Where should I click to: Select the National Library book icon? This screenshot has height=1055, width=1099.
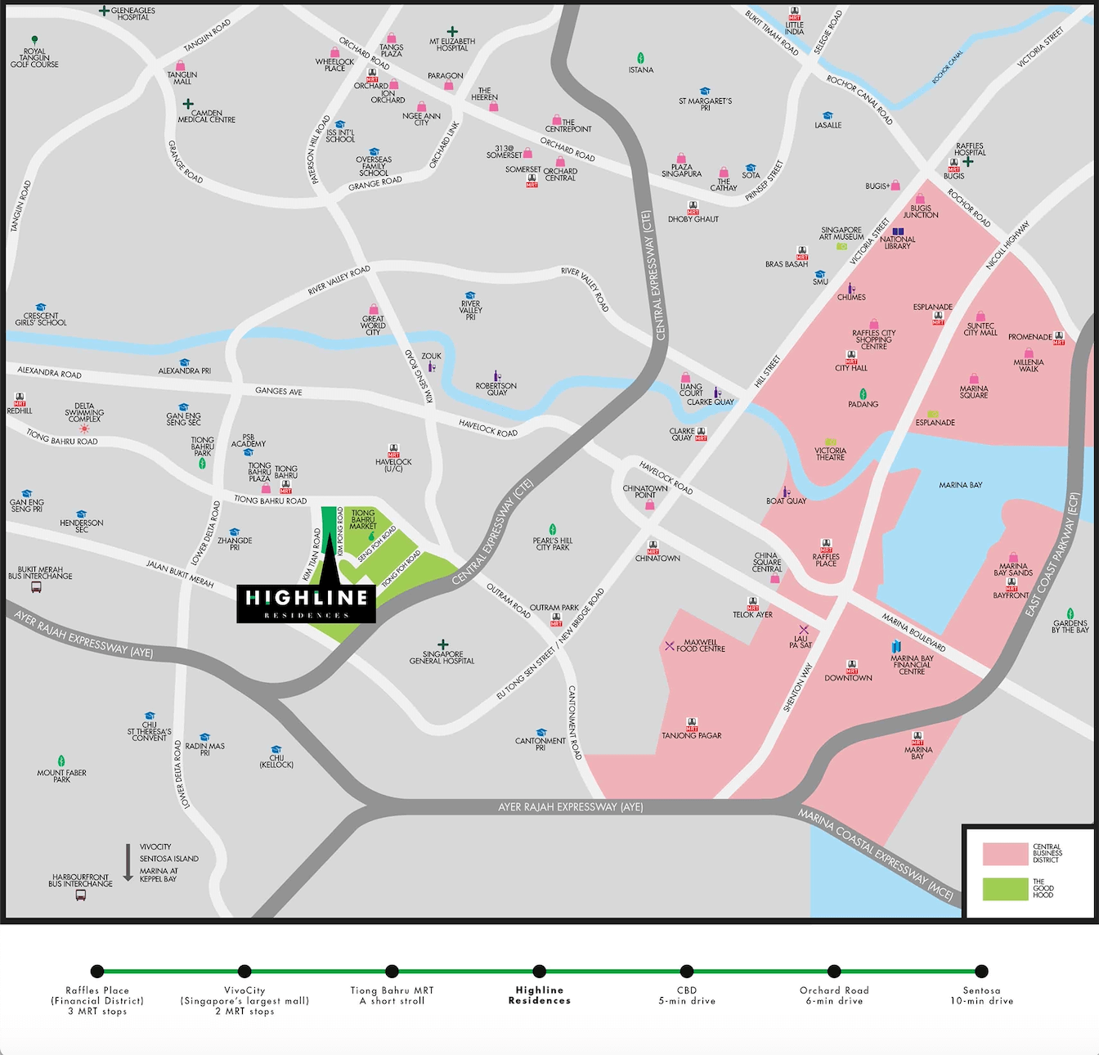click(x=898, y=231)
